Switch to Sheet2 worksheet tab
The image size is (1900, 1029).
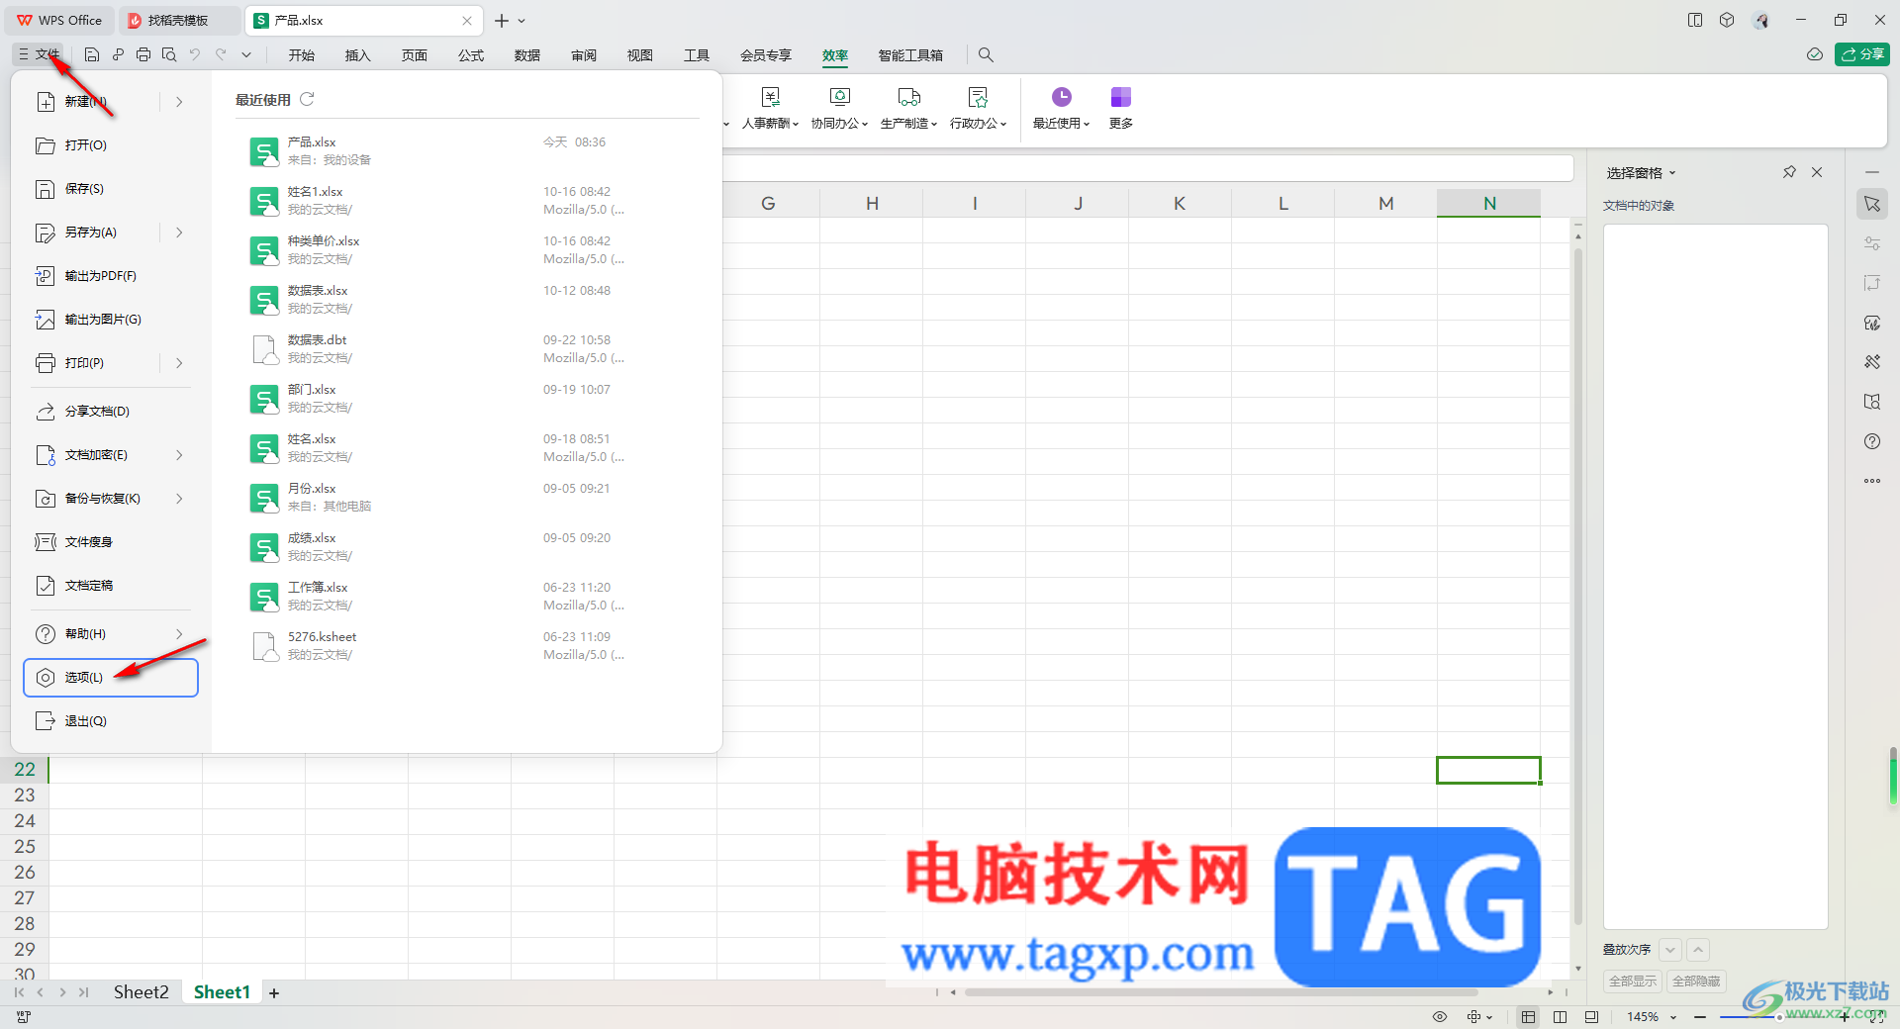click(141, 992)
